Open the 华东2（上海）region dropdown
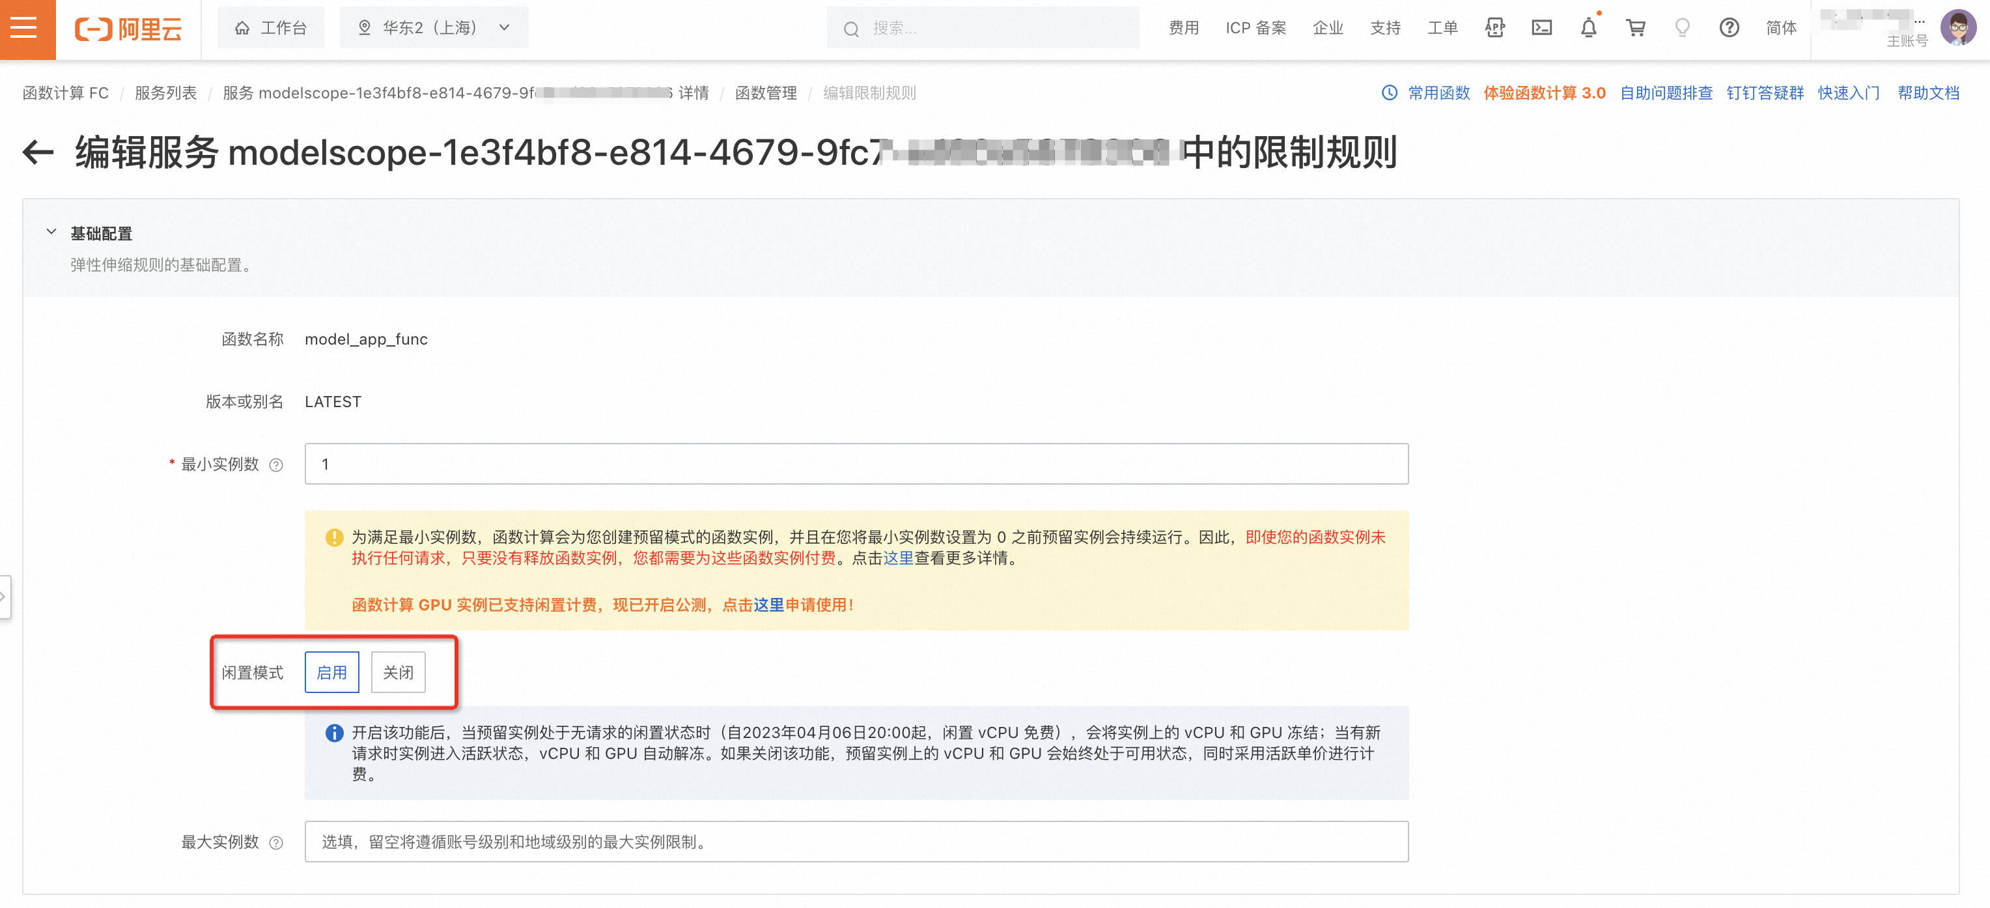 click(434, 29)
